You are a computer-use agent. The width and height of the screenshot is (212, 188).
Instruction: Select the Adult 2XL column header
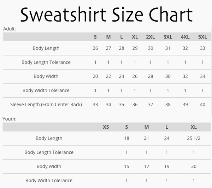(151, 37)
